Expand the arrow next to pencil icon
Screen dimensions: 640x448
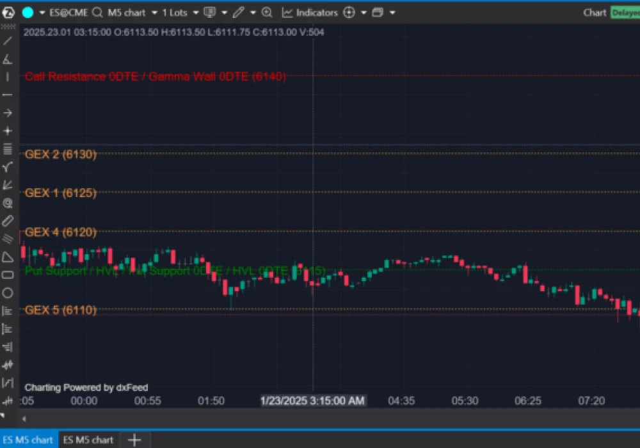[x=253, y=13]
